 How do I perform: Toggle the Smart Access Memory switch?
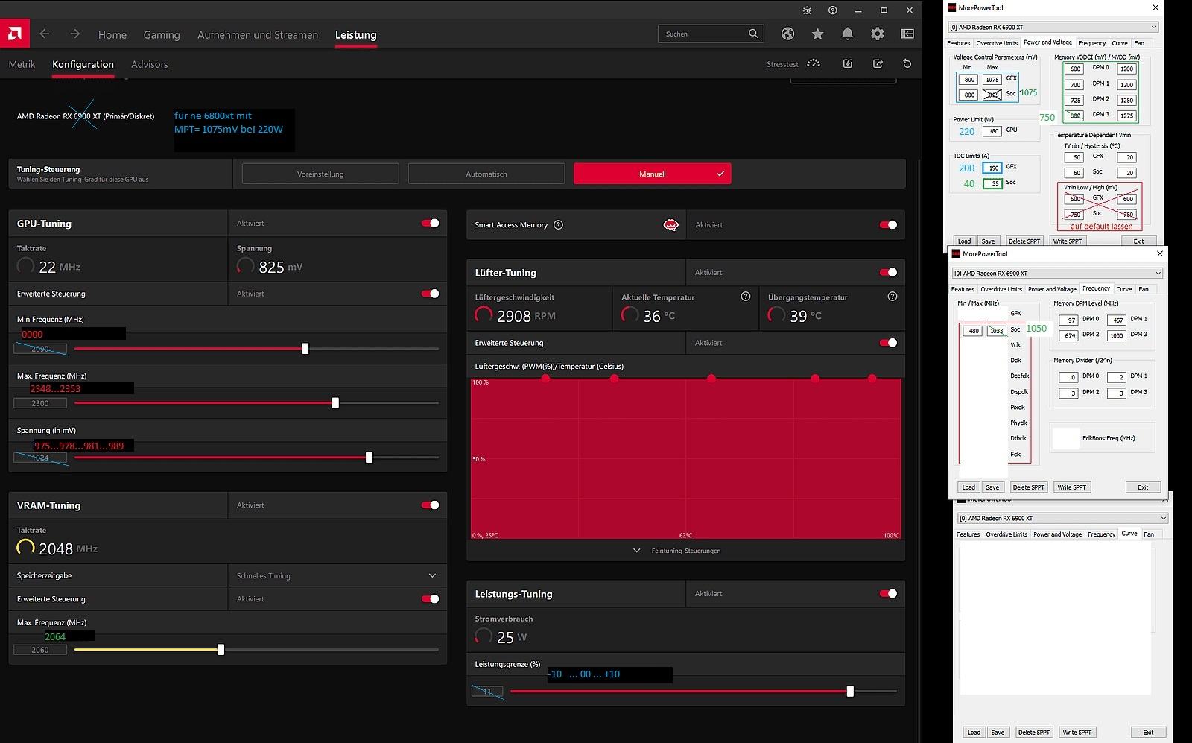click(x=888, y=224)
